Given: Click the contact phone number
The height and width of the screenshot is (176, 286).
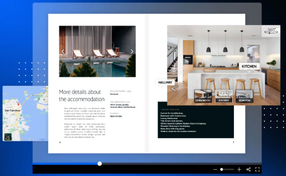Looking at the screenshot, I should coord(116,116).
